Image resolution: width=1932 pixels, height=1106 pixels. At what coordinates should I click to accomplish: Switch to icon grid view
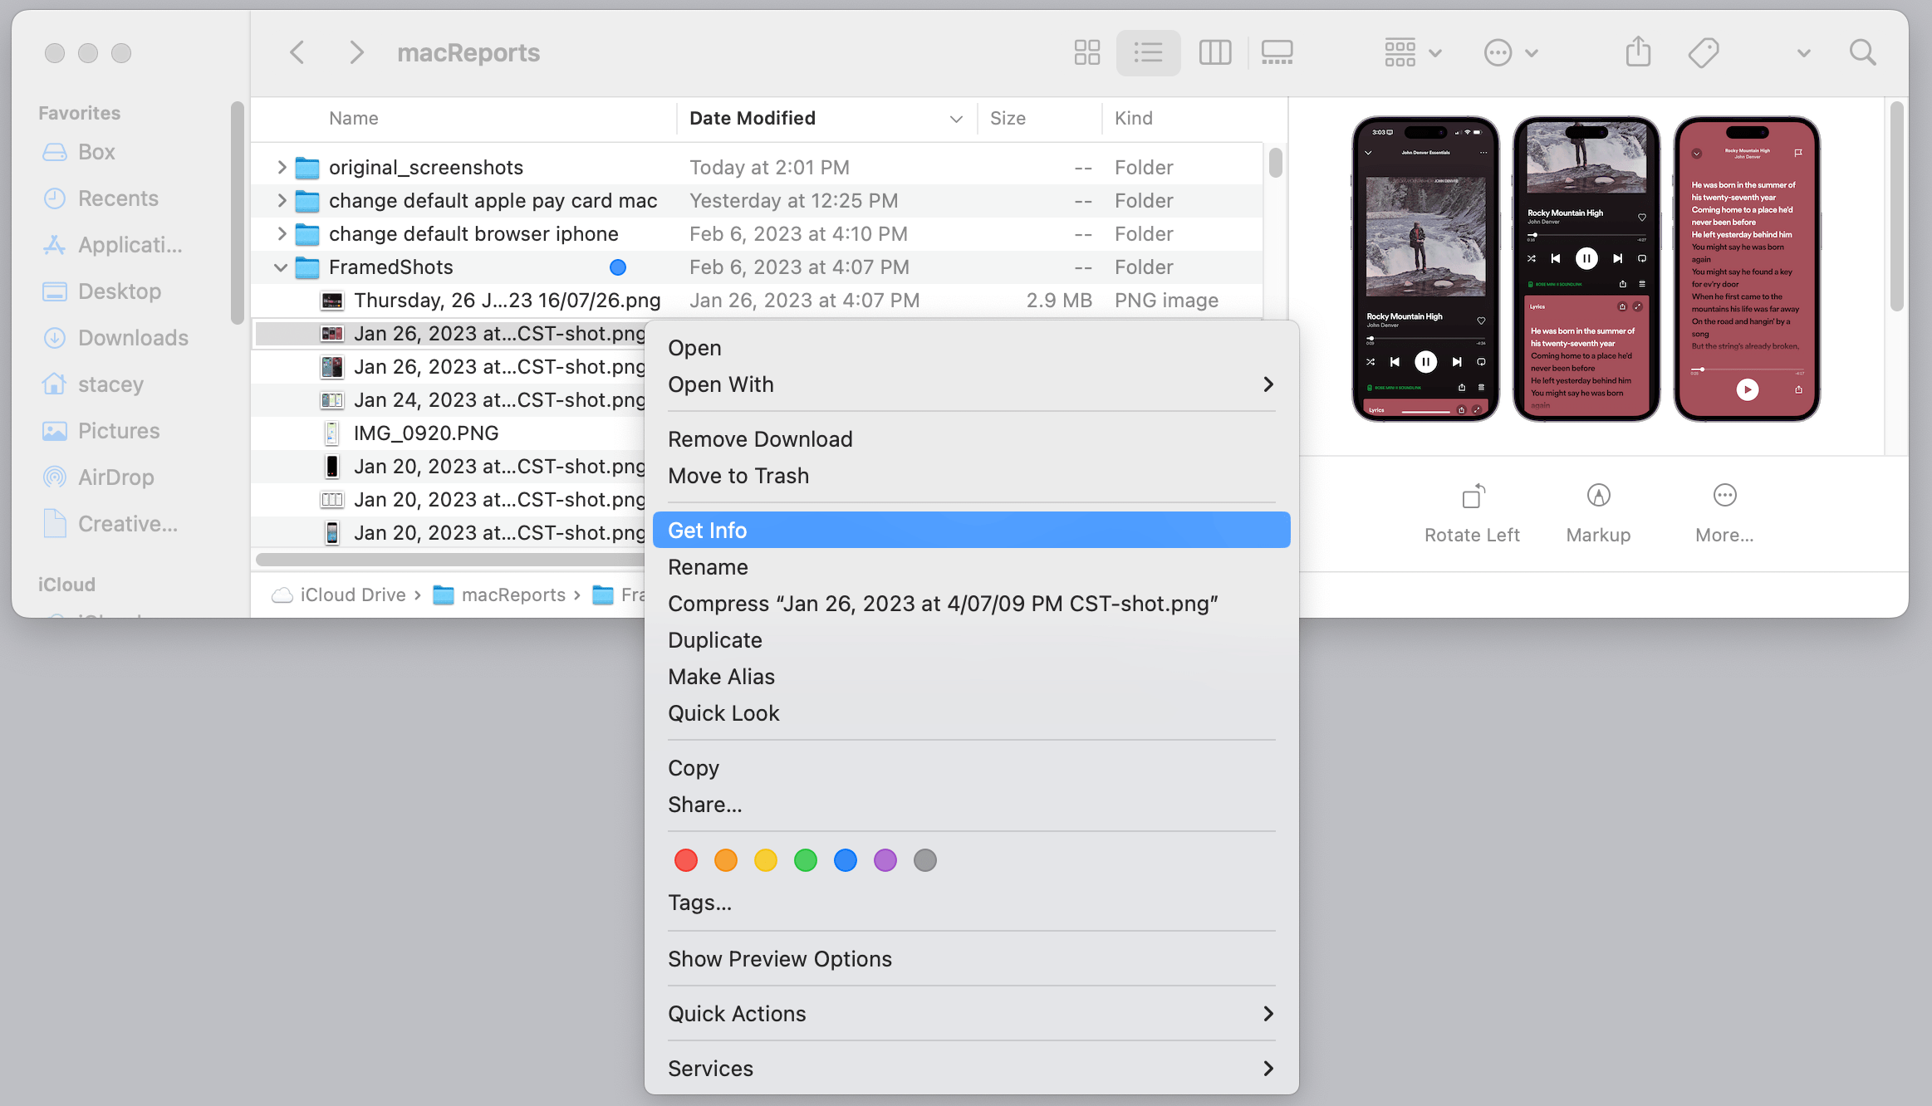[x=1086, y=53]
